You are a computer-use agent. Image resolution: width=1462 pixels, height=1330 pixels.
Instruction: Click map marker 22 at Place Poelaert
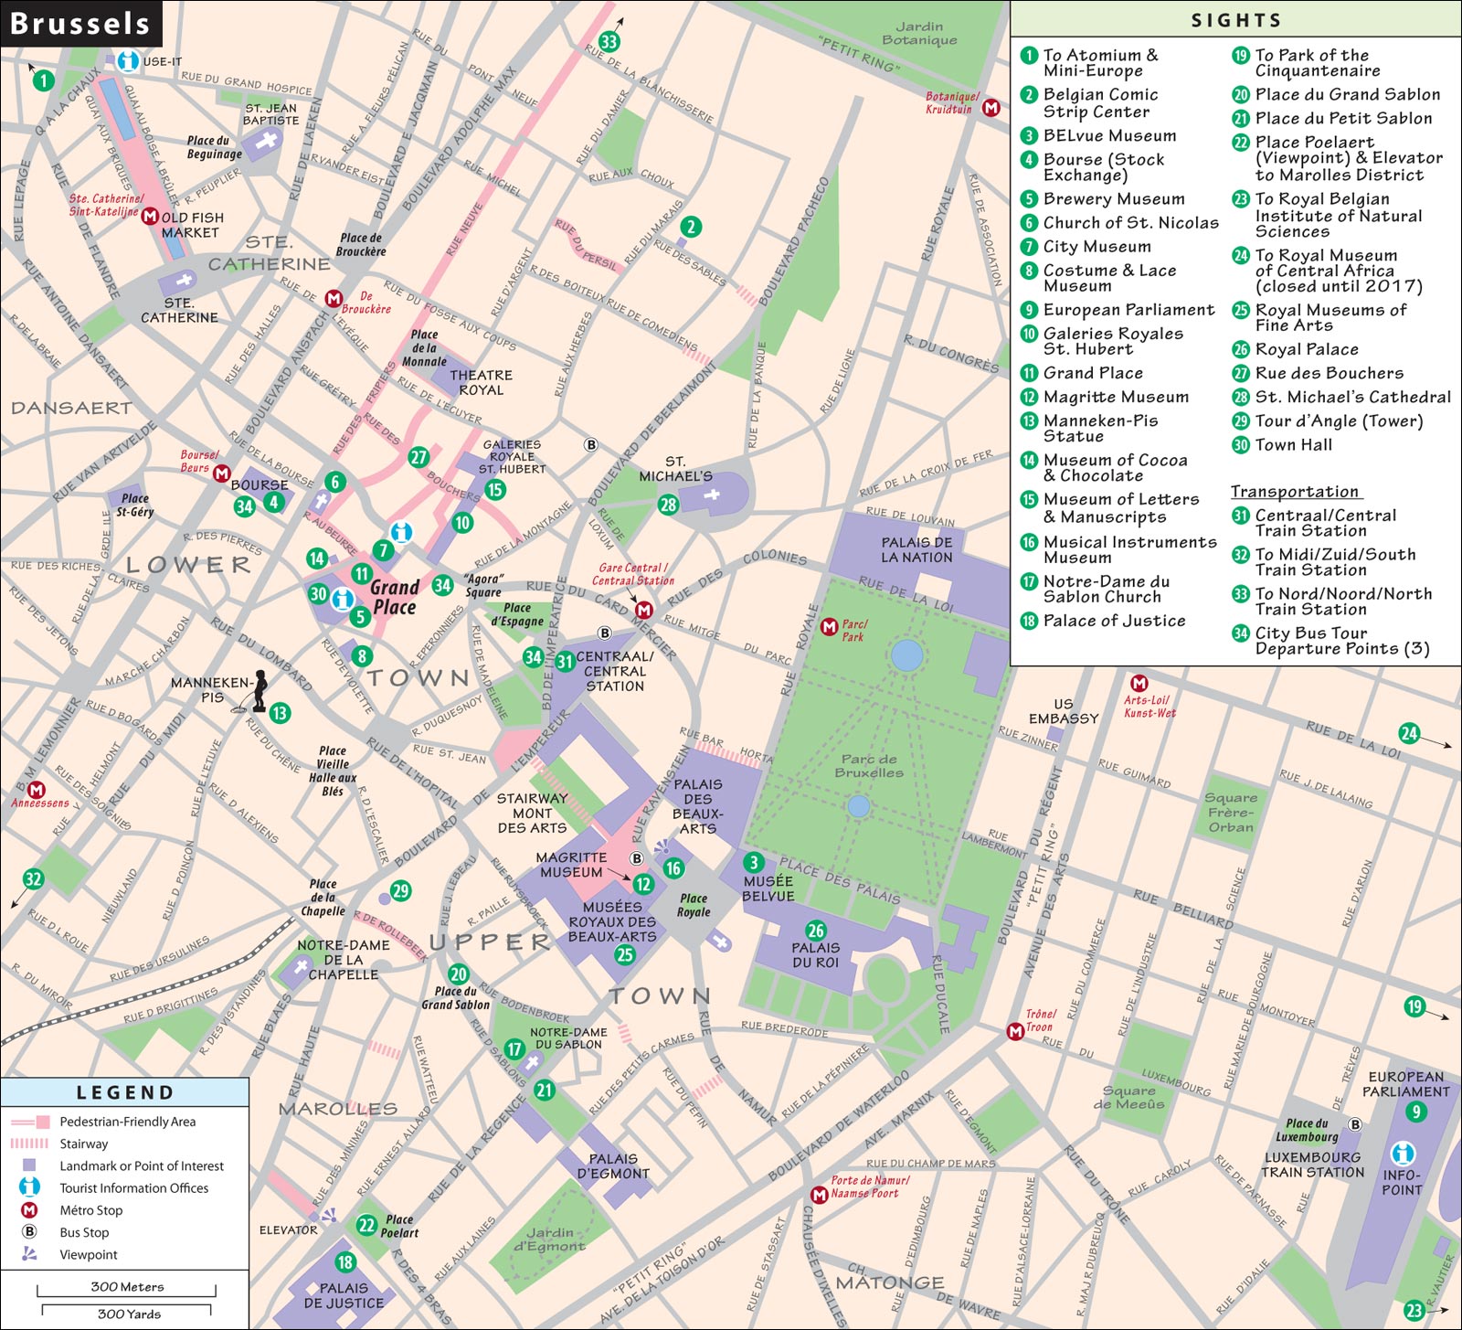tap(366, 1226)
